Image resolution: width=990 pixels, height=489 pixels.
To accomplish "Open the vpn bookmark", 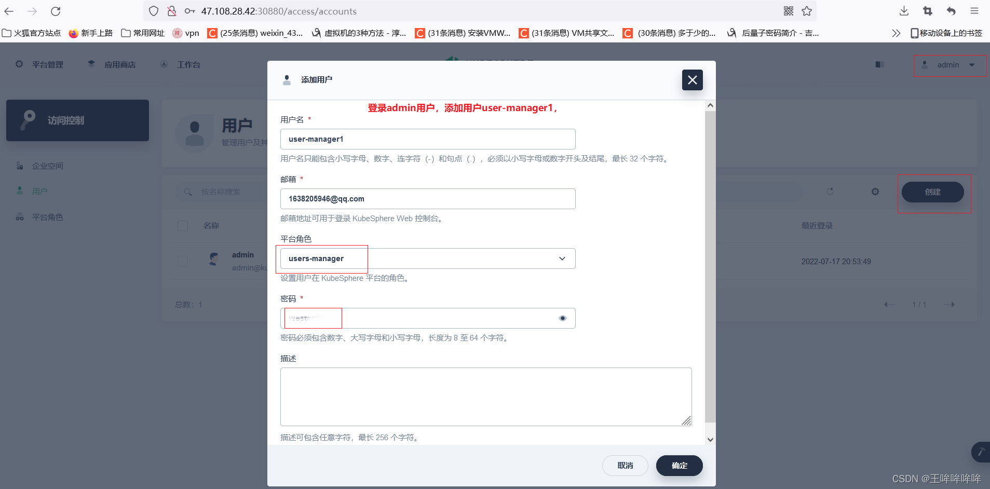I will click(x=186, y=33).
